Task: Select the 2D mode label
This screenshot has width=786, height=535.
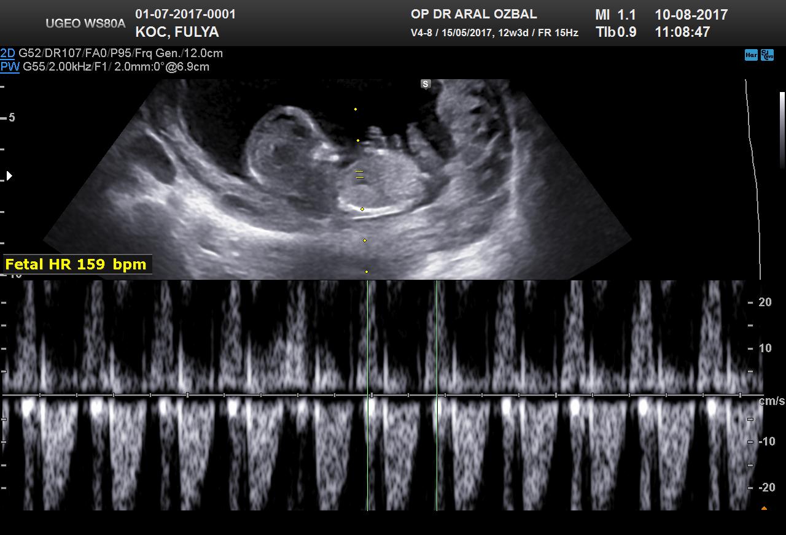Action: click(7, 53)
